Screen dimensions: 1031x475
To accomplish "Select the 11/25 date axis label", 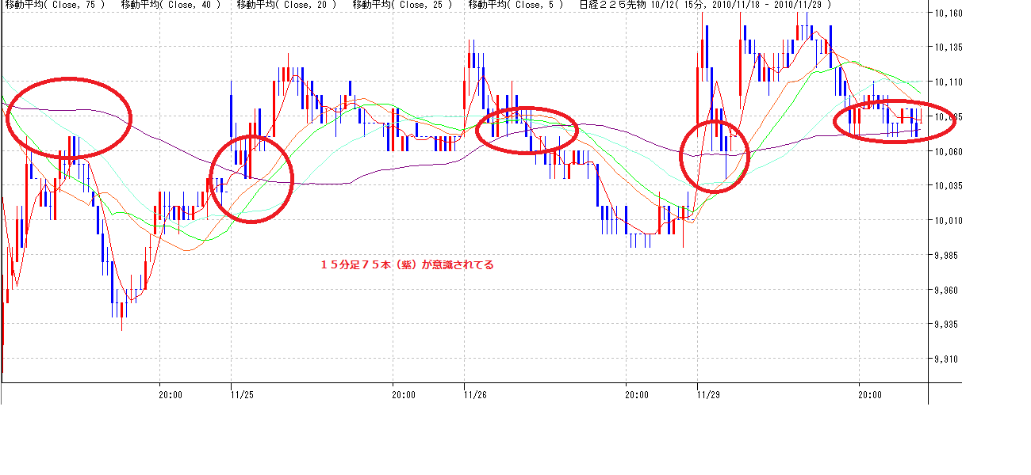I will coord(242,393).
